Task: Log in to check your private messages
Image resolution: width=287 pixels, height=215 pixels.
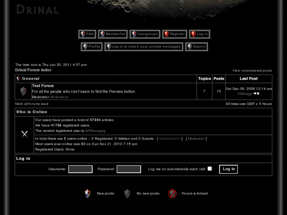Action: pyautogui.click(x=144, y=47)
